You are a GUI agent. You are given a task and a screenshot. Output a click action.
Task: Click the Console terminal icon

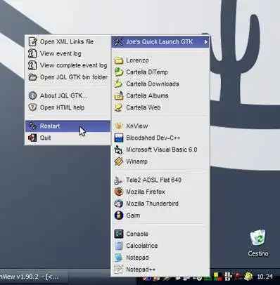tap(119, 234)
